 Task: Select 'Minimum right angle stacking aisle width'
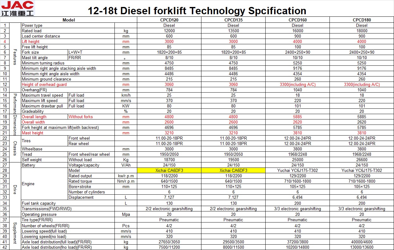59,69
